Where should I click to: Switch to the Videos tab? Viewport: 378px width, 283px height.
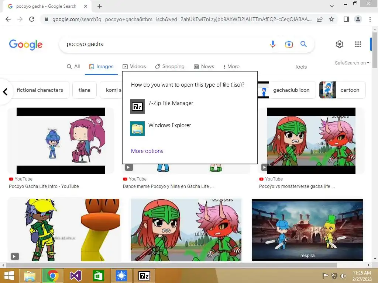click(134, 67)
